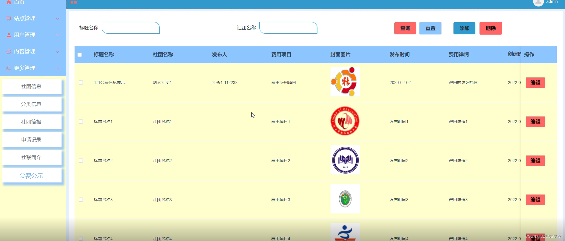The width and height of the screenshot is (565, 241).
Task: Click the cell 社长1-112233
Action: point(225,83)
